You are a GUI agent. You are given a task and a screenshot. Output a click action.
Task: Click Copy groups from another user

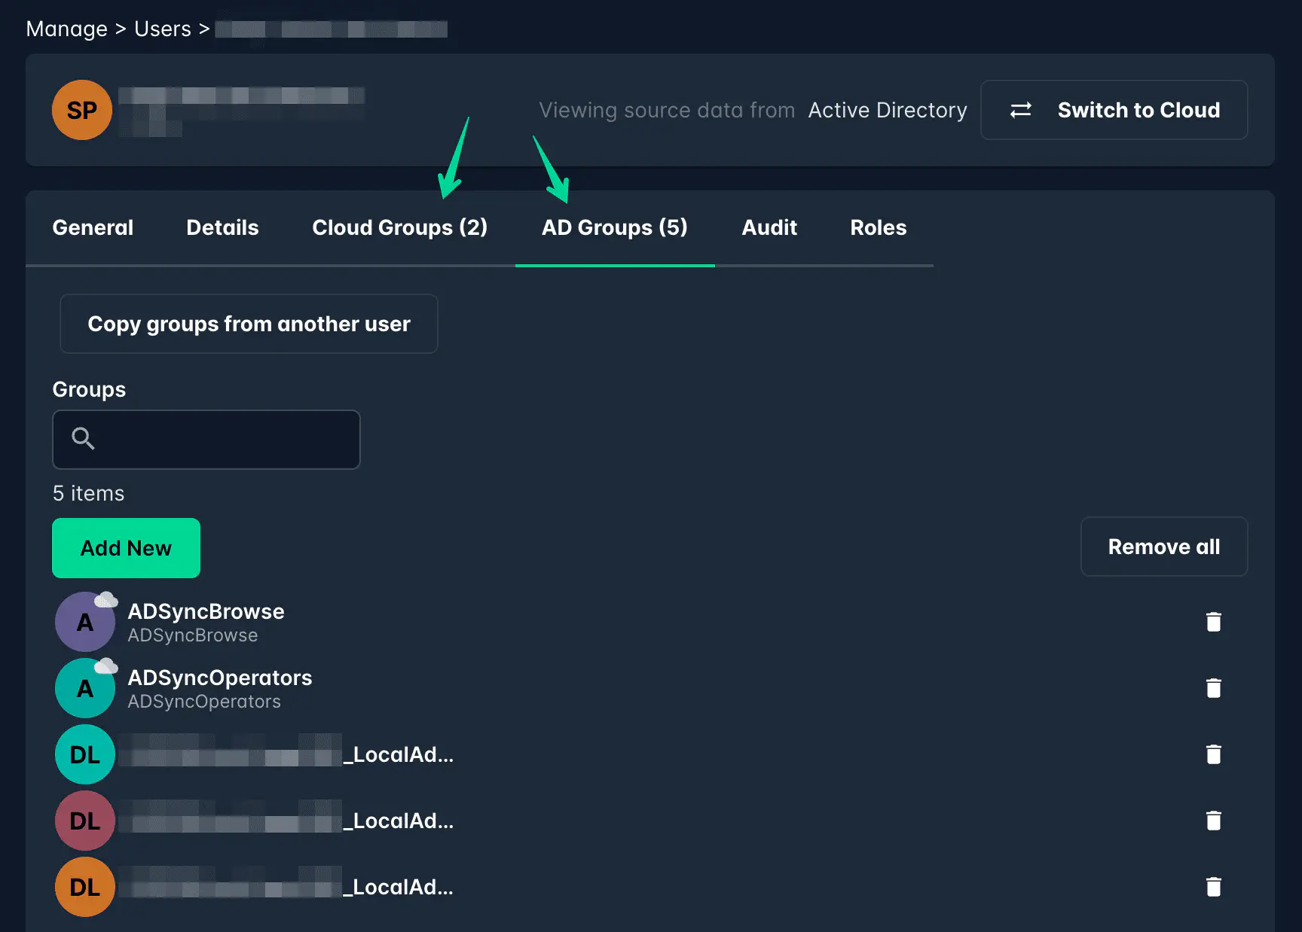click(x=249, y=324)
